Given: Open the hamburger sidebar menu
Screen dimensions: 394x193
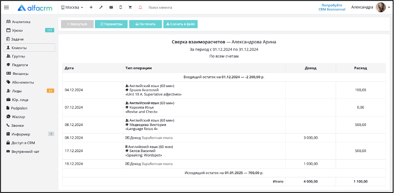Looking at the screenshot, I should click(x=6, y=8).
